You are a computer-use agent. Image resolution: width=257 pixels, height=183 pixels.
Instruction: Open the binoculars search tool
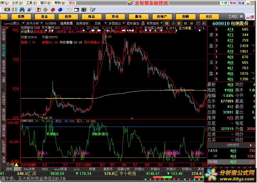click(22, 10)
